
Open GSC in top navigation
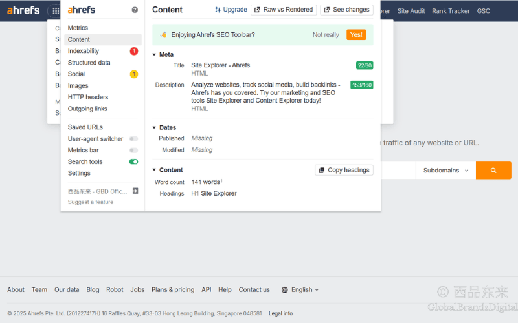tap(483, 11)
